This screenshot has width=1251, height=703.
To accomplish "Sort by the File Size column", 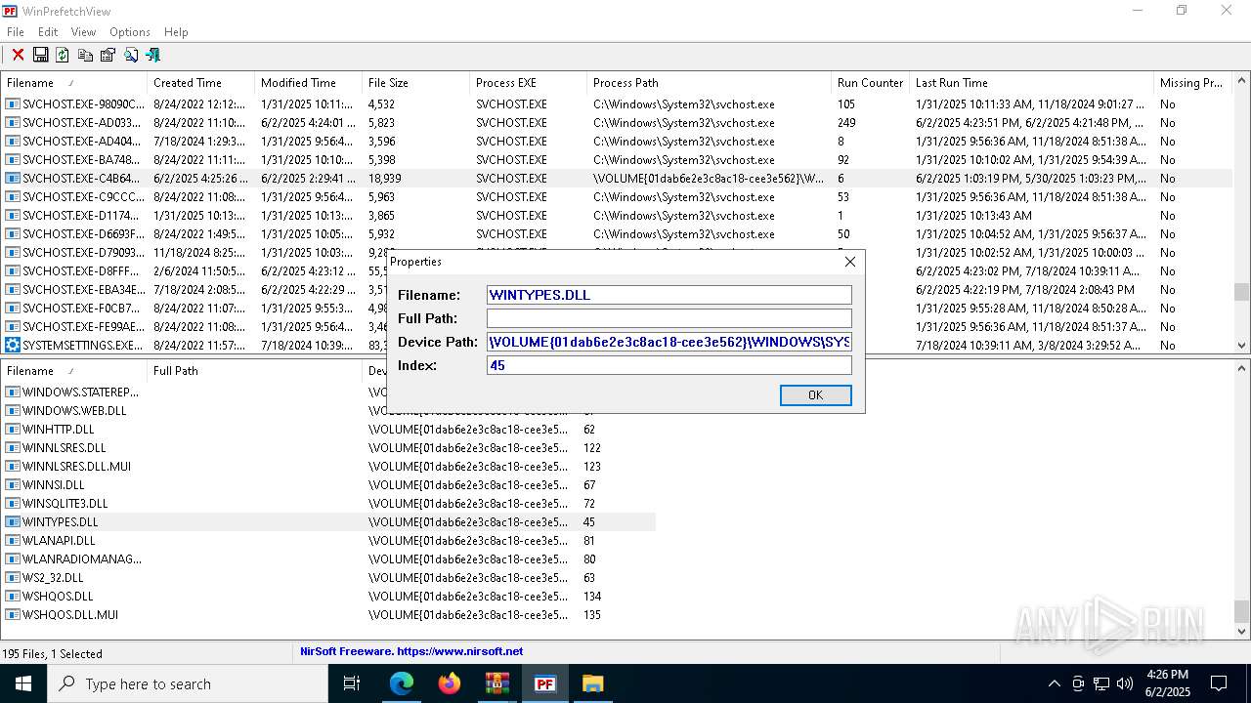I will [415, 83].
